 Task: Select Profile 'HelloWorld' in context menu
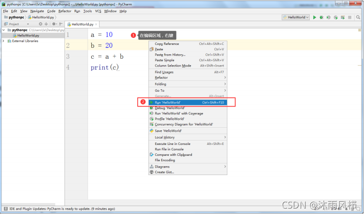[188, 119]
